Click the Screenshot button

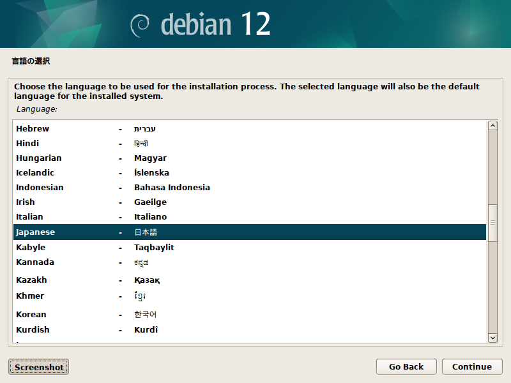click(38, 367)
